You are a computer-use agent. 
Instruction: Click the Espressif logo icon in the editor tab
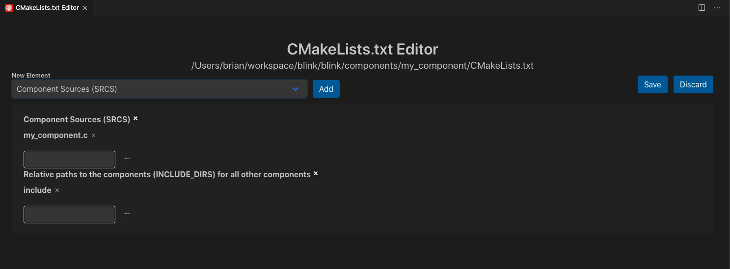click(x=8, y=8)
